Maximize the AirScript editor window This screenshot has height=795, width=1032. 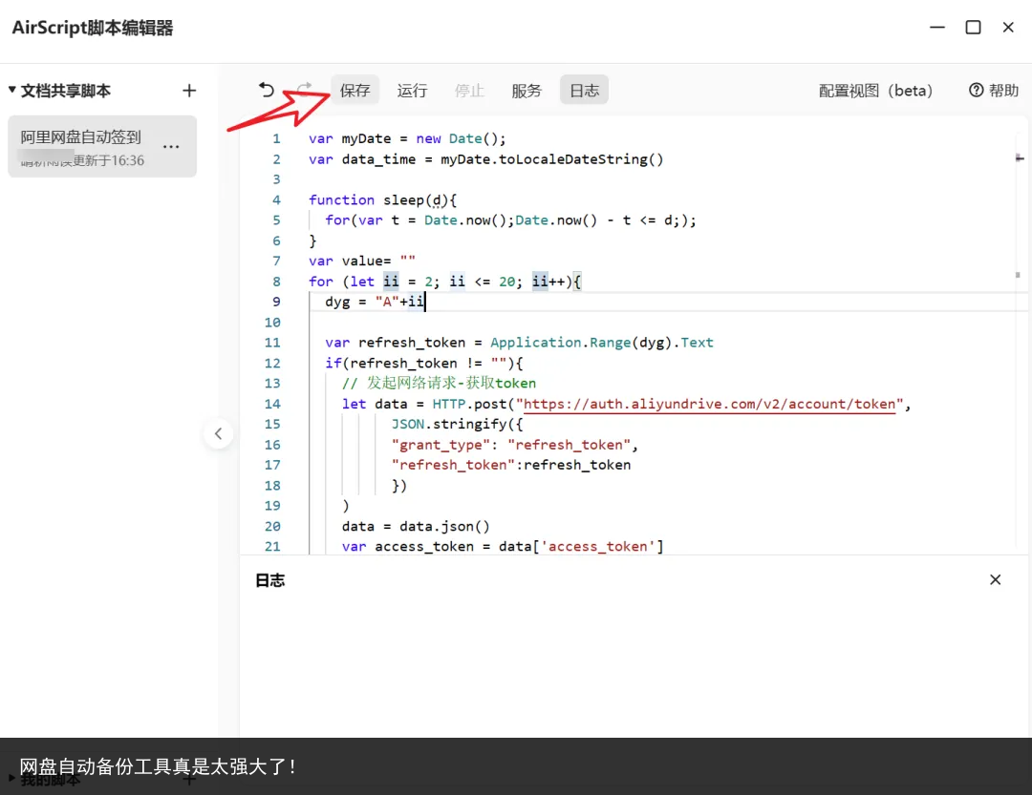[973, 28]
